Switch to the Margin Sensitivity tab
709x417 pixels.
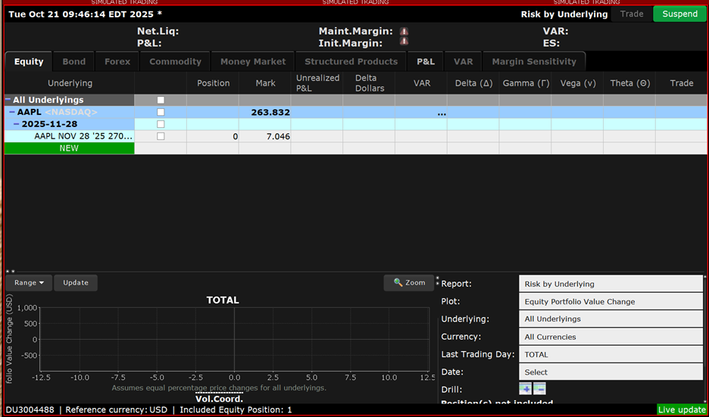[x=533, y=61]
